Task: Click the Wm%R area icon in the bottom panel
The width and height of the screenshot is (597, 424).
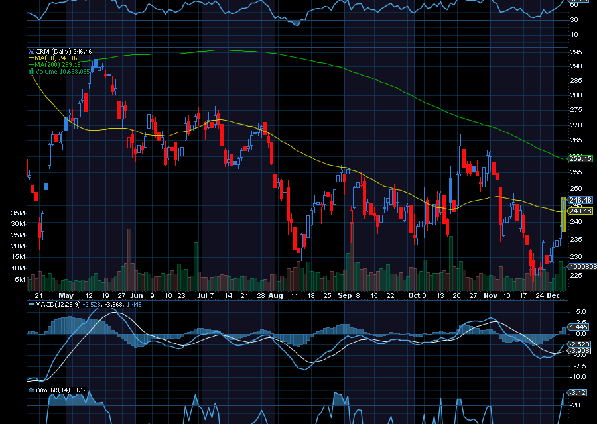Action: coord(31,391)
